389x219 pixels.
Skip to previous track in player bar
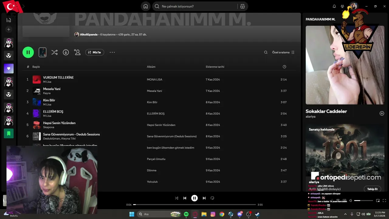[x=185, y=198]
